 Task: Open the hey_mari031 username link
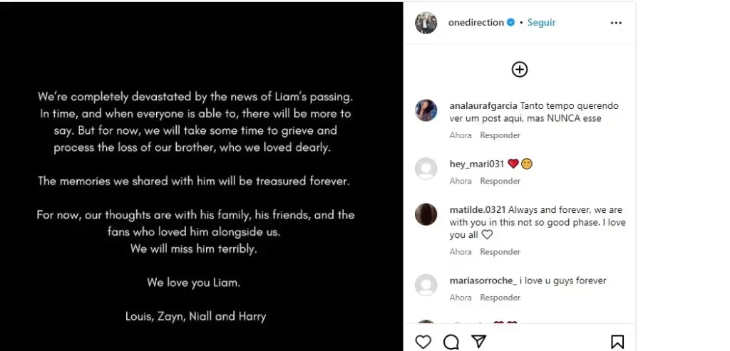477,164
